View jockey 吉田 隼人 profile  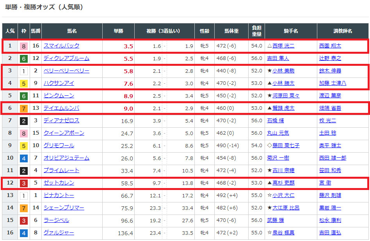tap(278, 58)
